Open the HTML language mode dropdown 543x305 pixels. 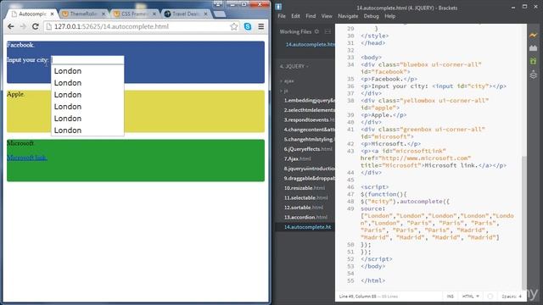click(x=471, y=297)
